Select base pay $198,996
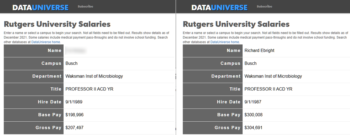This screenshot has width=350, height=135. tap(74, 115)
